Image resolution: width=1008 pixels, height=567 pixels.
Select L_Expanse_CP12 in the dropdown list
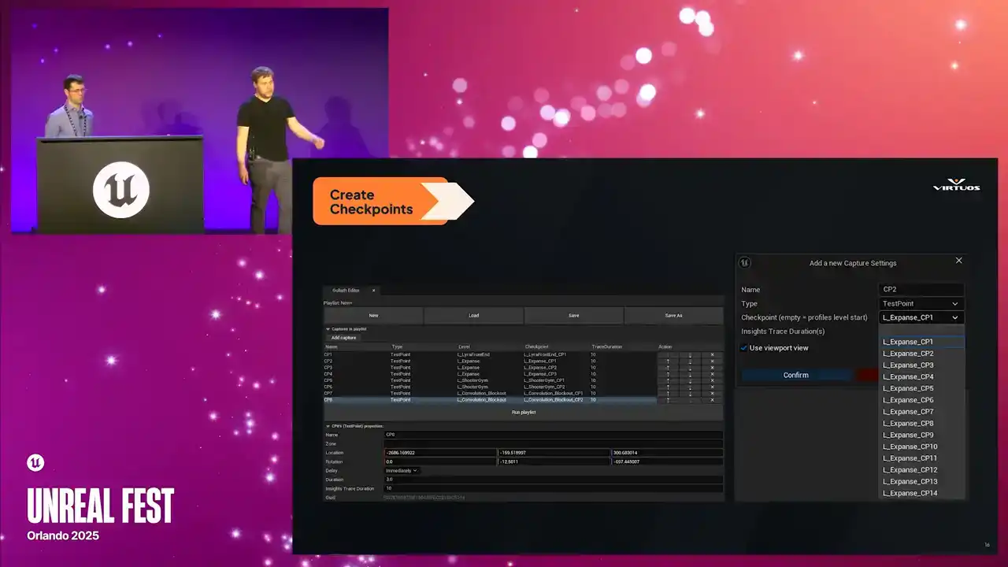click(x=910, y=470)
